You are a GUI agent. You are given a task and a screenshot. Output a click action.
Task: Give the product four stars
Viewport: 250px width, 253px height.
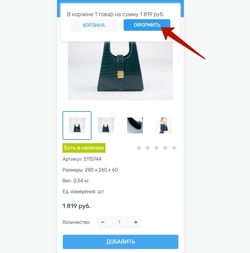(165, 148)
